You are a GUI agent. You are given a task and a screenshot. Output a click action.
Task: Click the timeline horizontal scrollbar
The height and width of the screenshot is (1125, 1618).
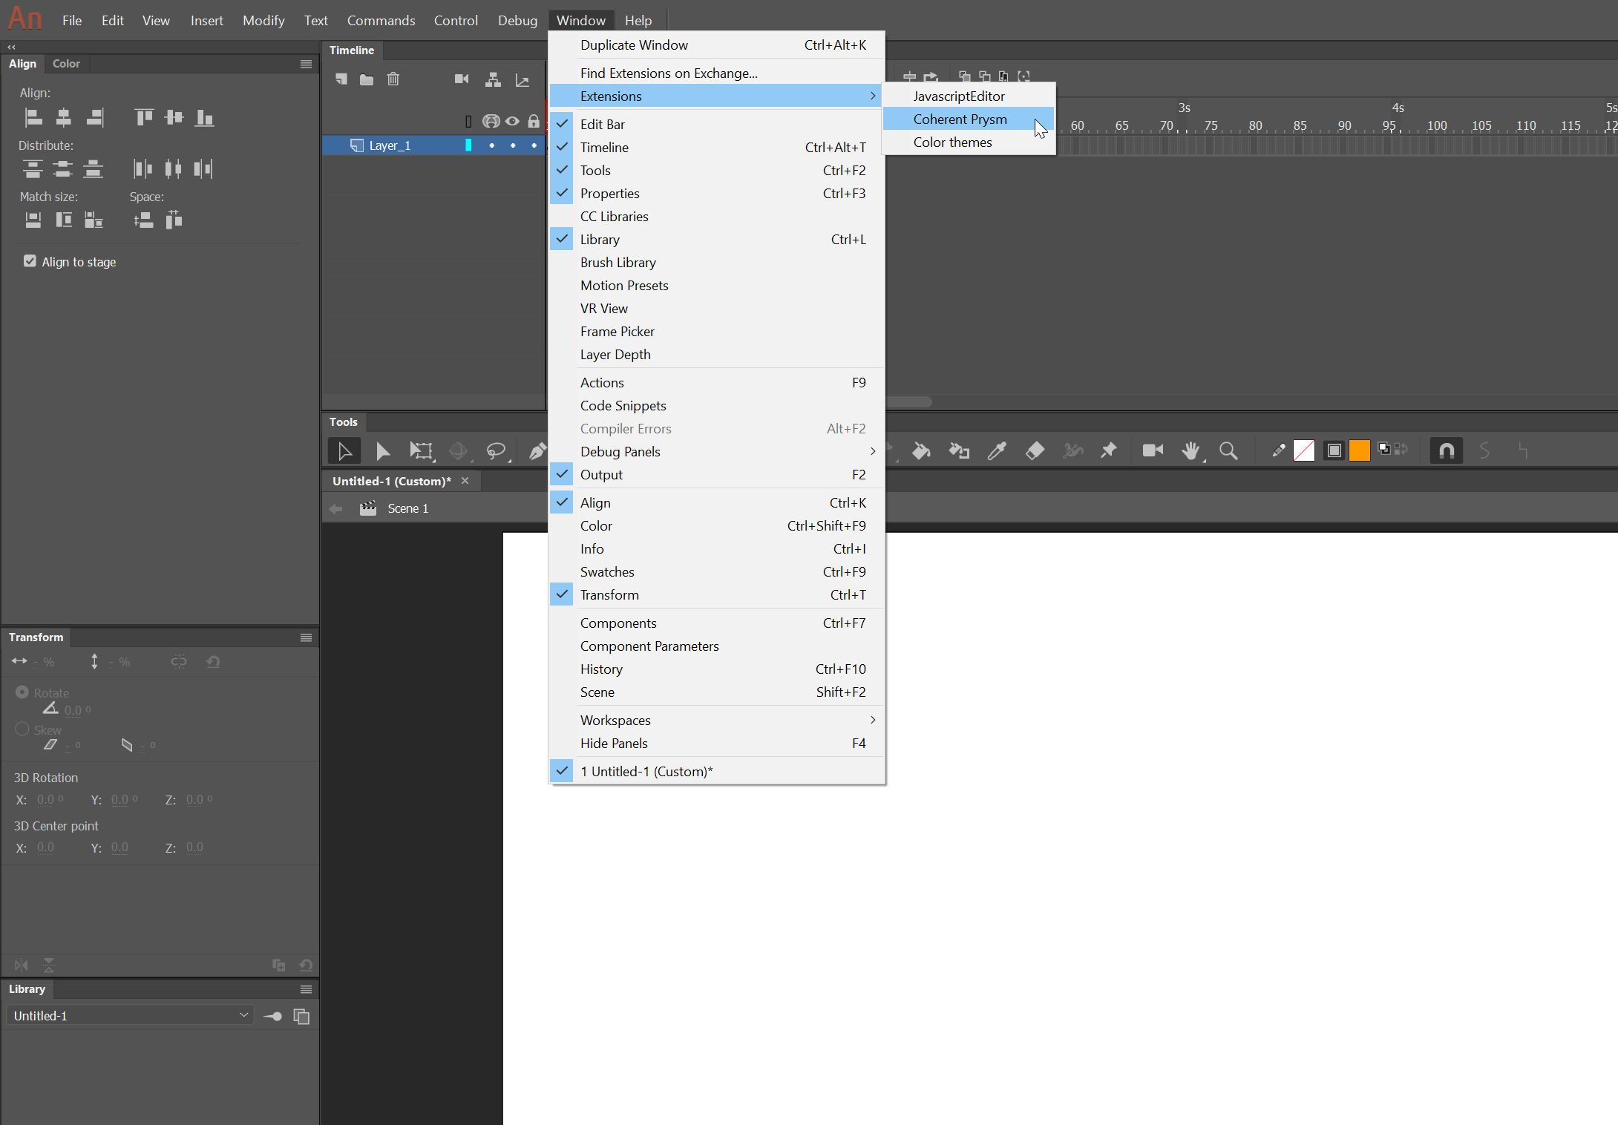909,401
